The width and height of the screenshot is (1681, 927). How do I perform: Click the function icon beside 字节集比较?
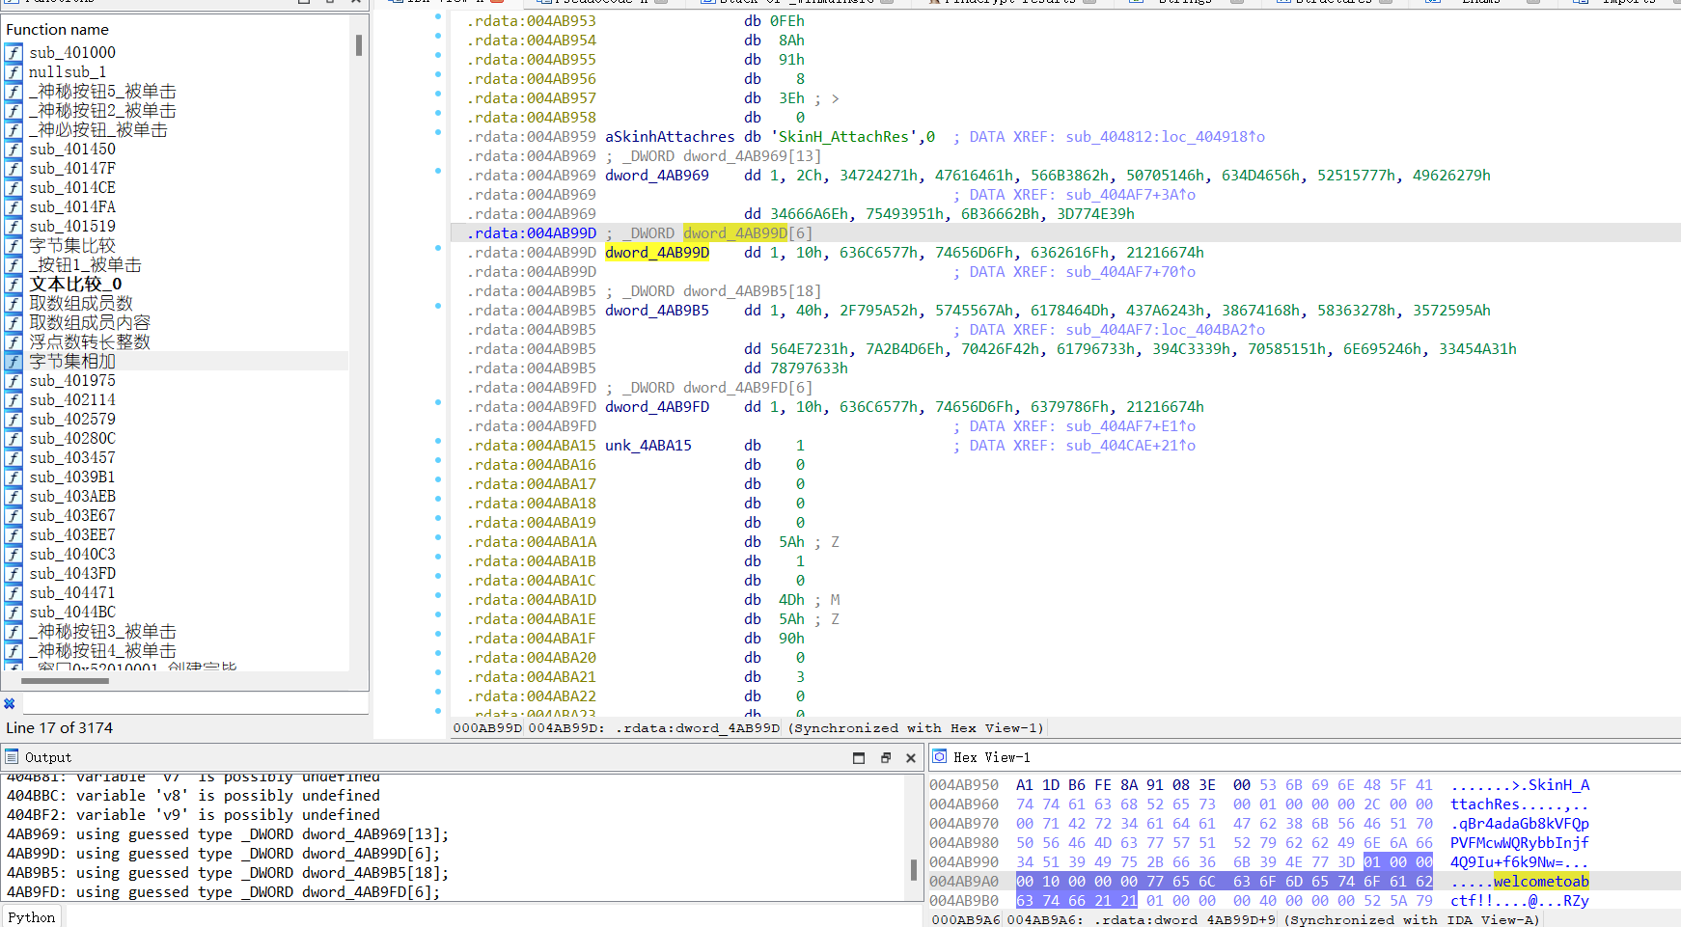click(x=14, y=246)
